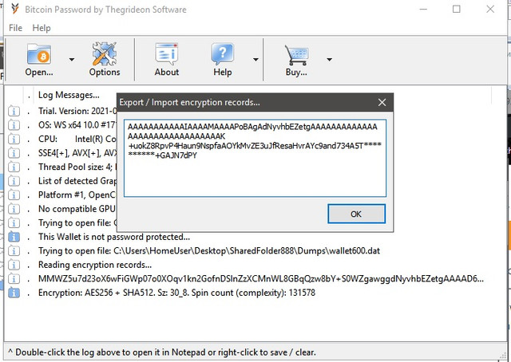Open a Bitcoin wallet file
511x362 pixels.
tap(39, 59)
